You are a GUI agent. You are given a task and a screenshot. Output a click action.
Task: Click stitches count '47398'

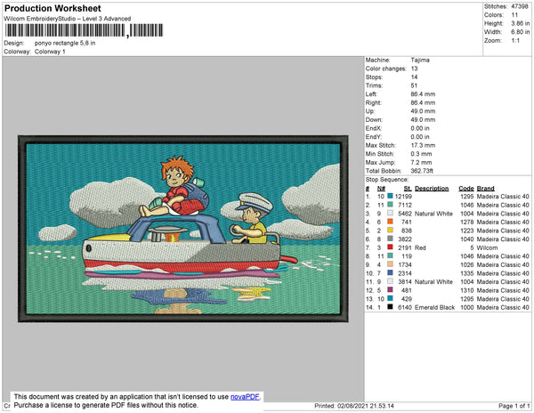click(x=520, y=6)
